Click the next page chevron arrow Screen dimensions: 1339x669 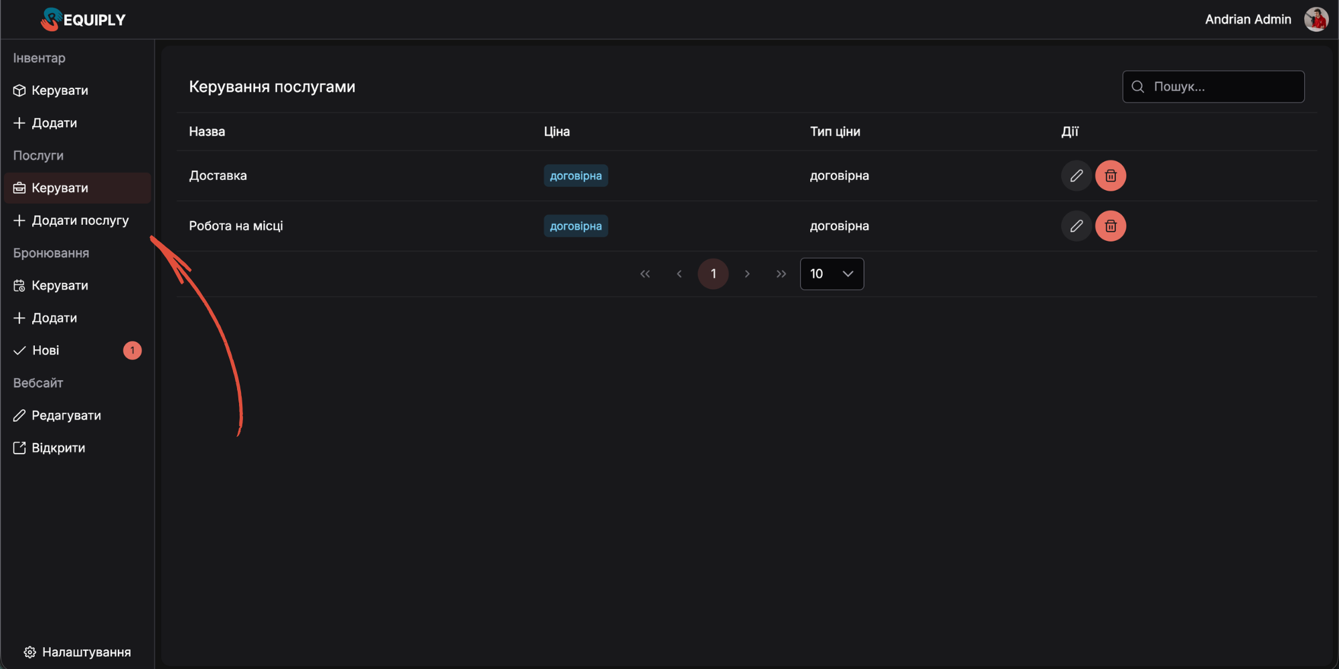click(x=747, y=274)
